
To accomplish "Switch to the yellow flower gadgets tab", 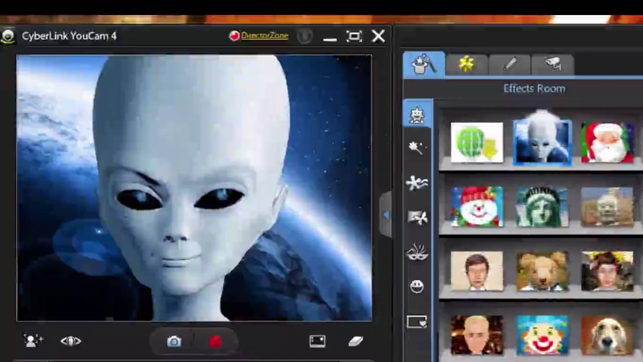I will [467, 64].
